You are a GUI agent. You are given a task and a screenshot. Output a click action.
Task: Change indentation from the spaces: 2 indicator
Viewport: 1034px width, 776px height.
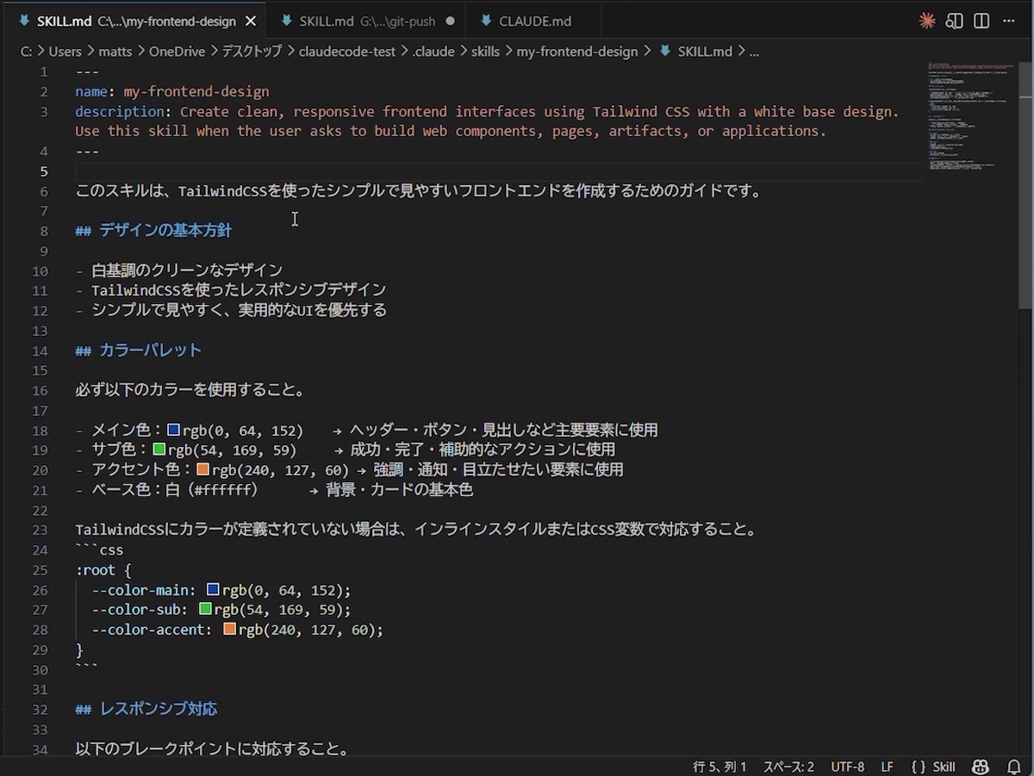(788, 767)
